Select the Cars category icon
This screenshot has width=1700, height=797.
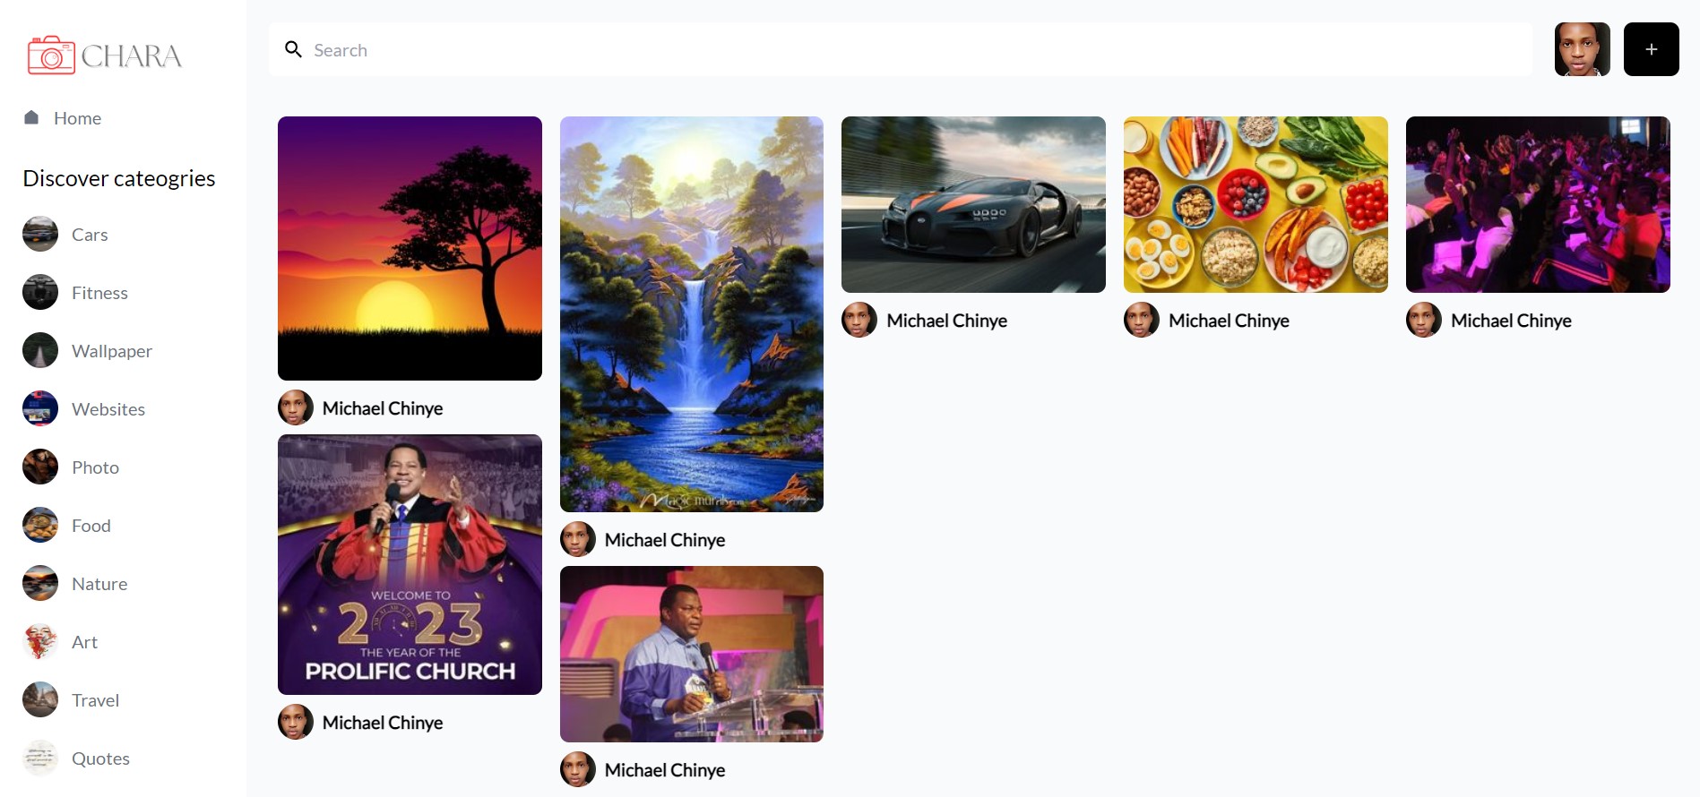[x=40, y=235]
